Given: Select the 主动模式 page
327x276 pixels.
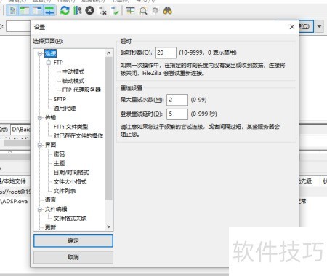Looking at the screenshot, I should [73, 72].
